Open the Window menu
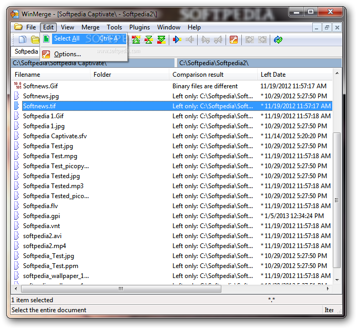This screenshot has height=329, width=357. click(x=169, y=27)
